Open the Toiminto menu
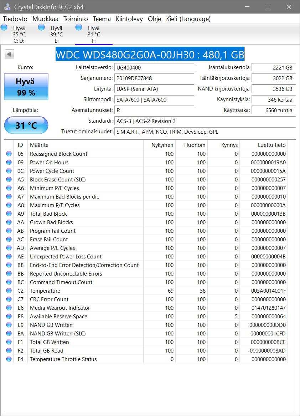The width and height of the screenshot is (300, 416). point(76,19)
